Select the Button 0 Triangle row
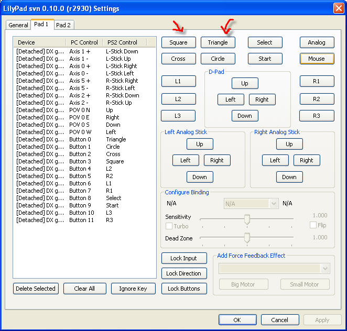The image size is (347, 331). tap(84, 139)
